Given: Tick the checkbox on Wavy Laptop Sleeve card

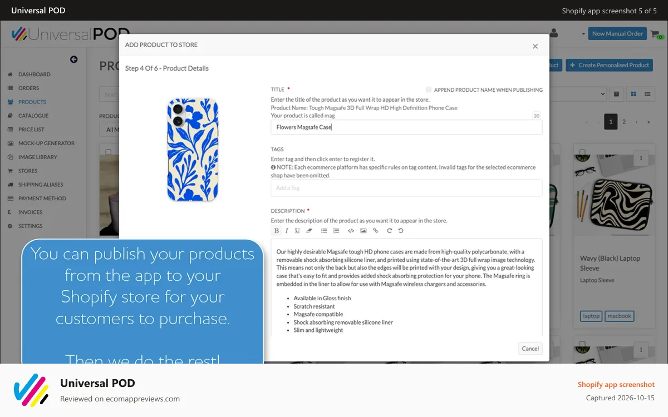Looking at the screenshot, I should (x=582, y=152).
